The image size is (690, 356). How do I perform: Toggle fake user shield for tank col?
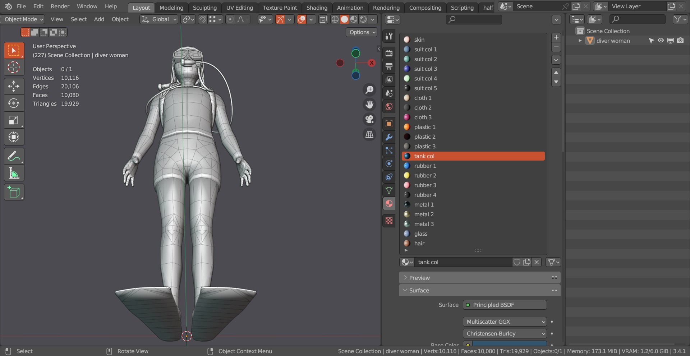[517, 262]
